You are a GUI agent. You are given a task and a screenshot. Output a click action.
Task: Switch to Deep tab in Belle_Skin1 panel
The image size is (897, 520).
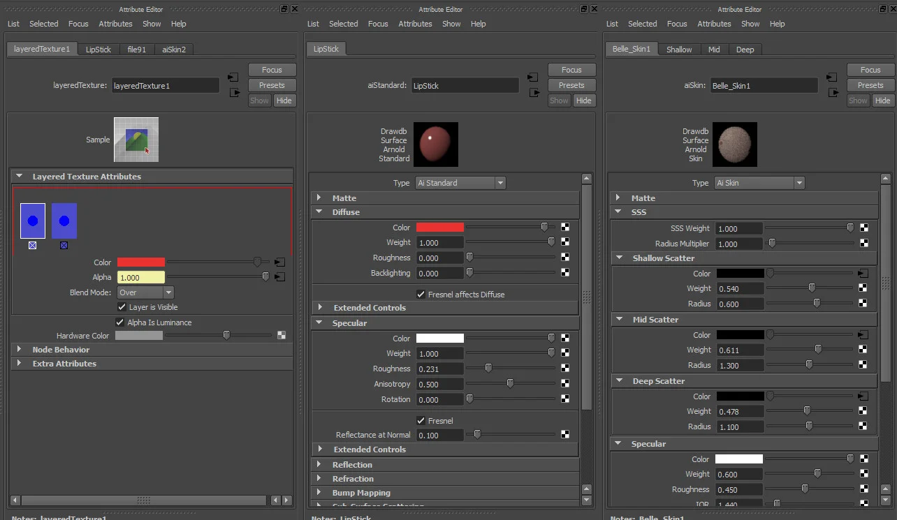[745, 50]
